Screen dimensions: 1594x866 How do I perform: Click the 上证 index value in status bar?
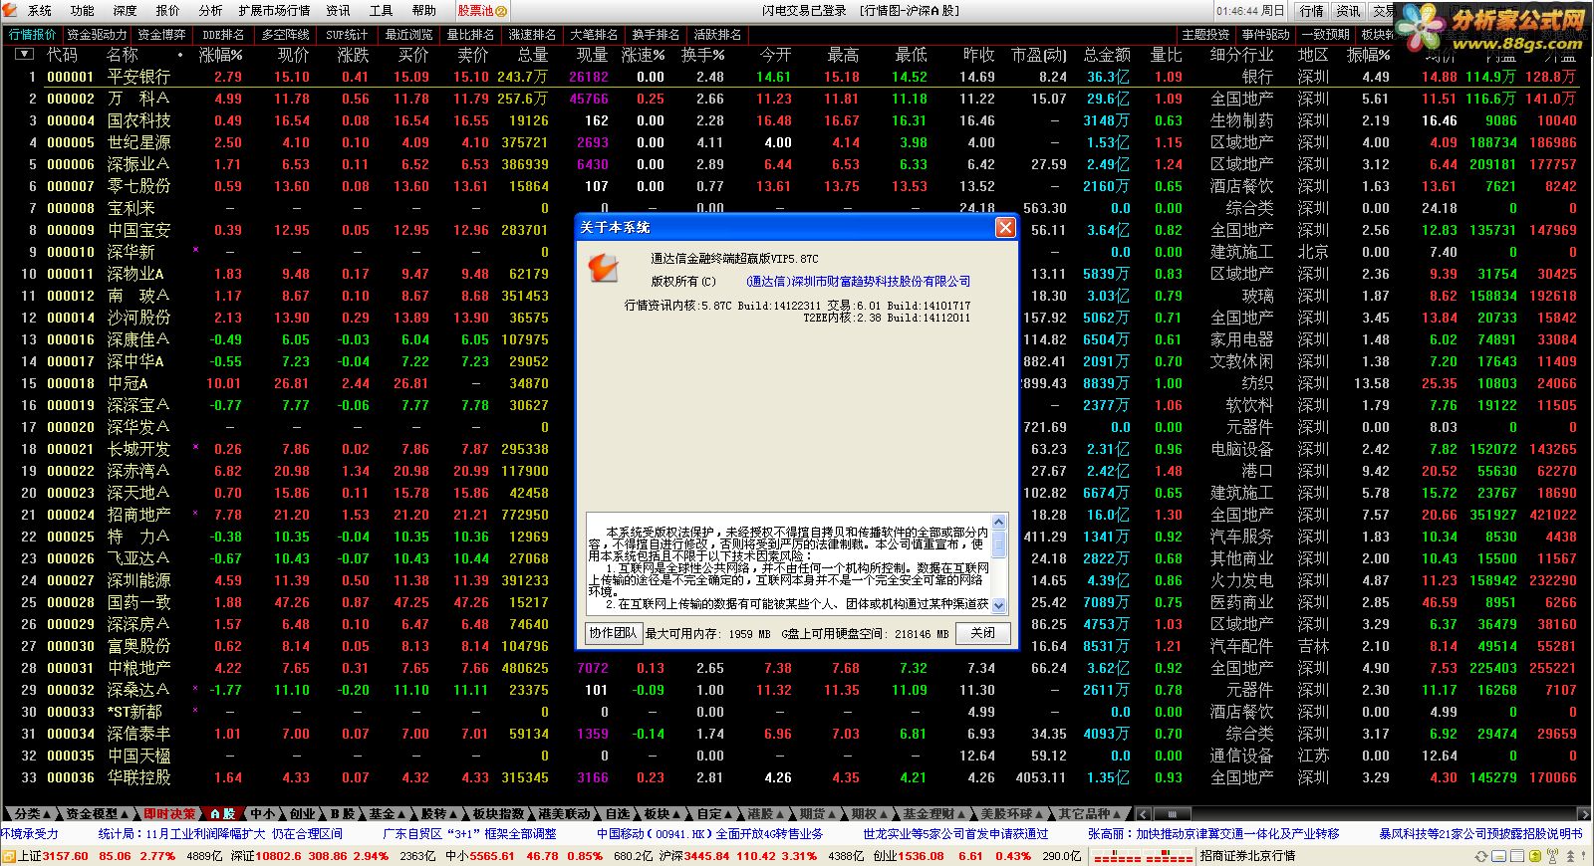pyautogui.click(x=66, y=856)
